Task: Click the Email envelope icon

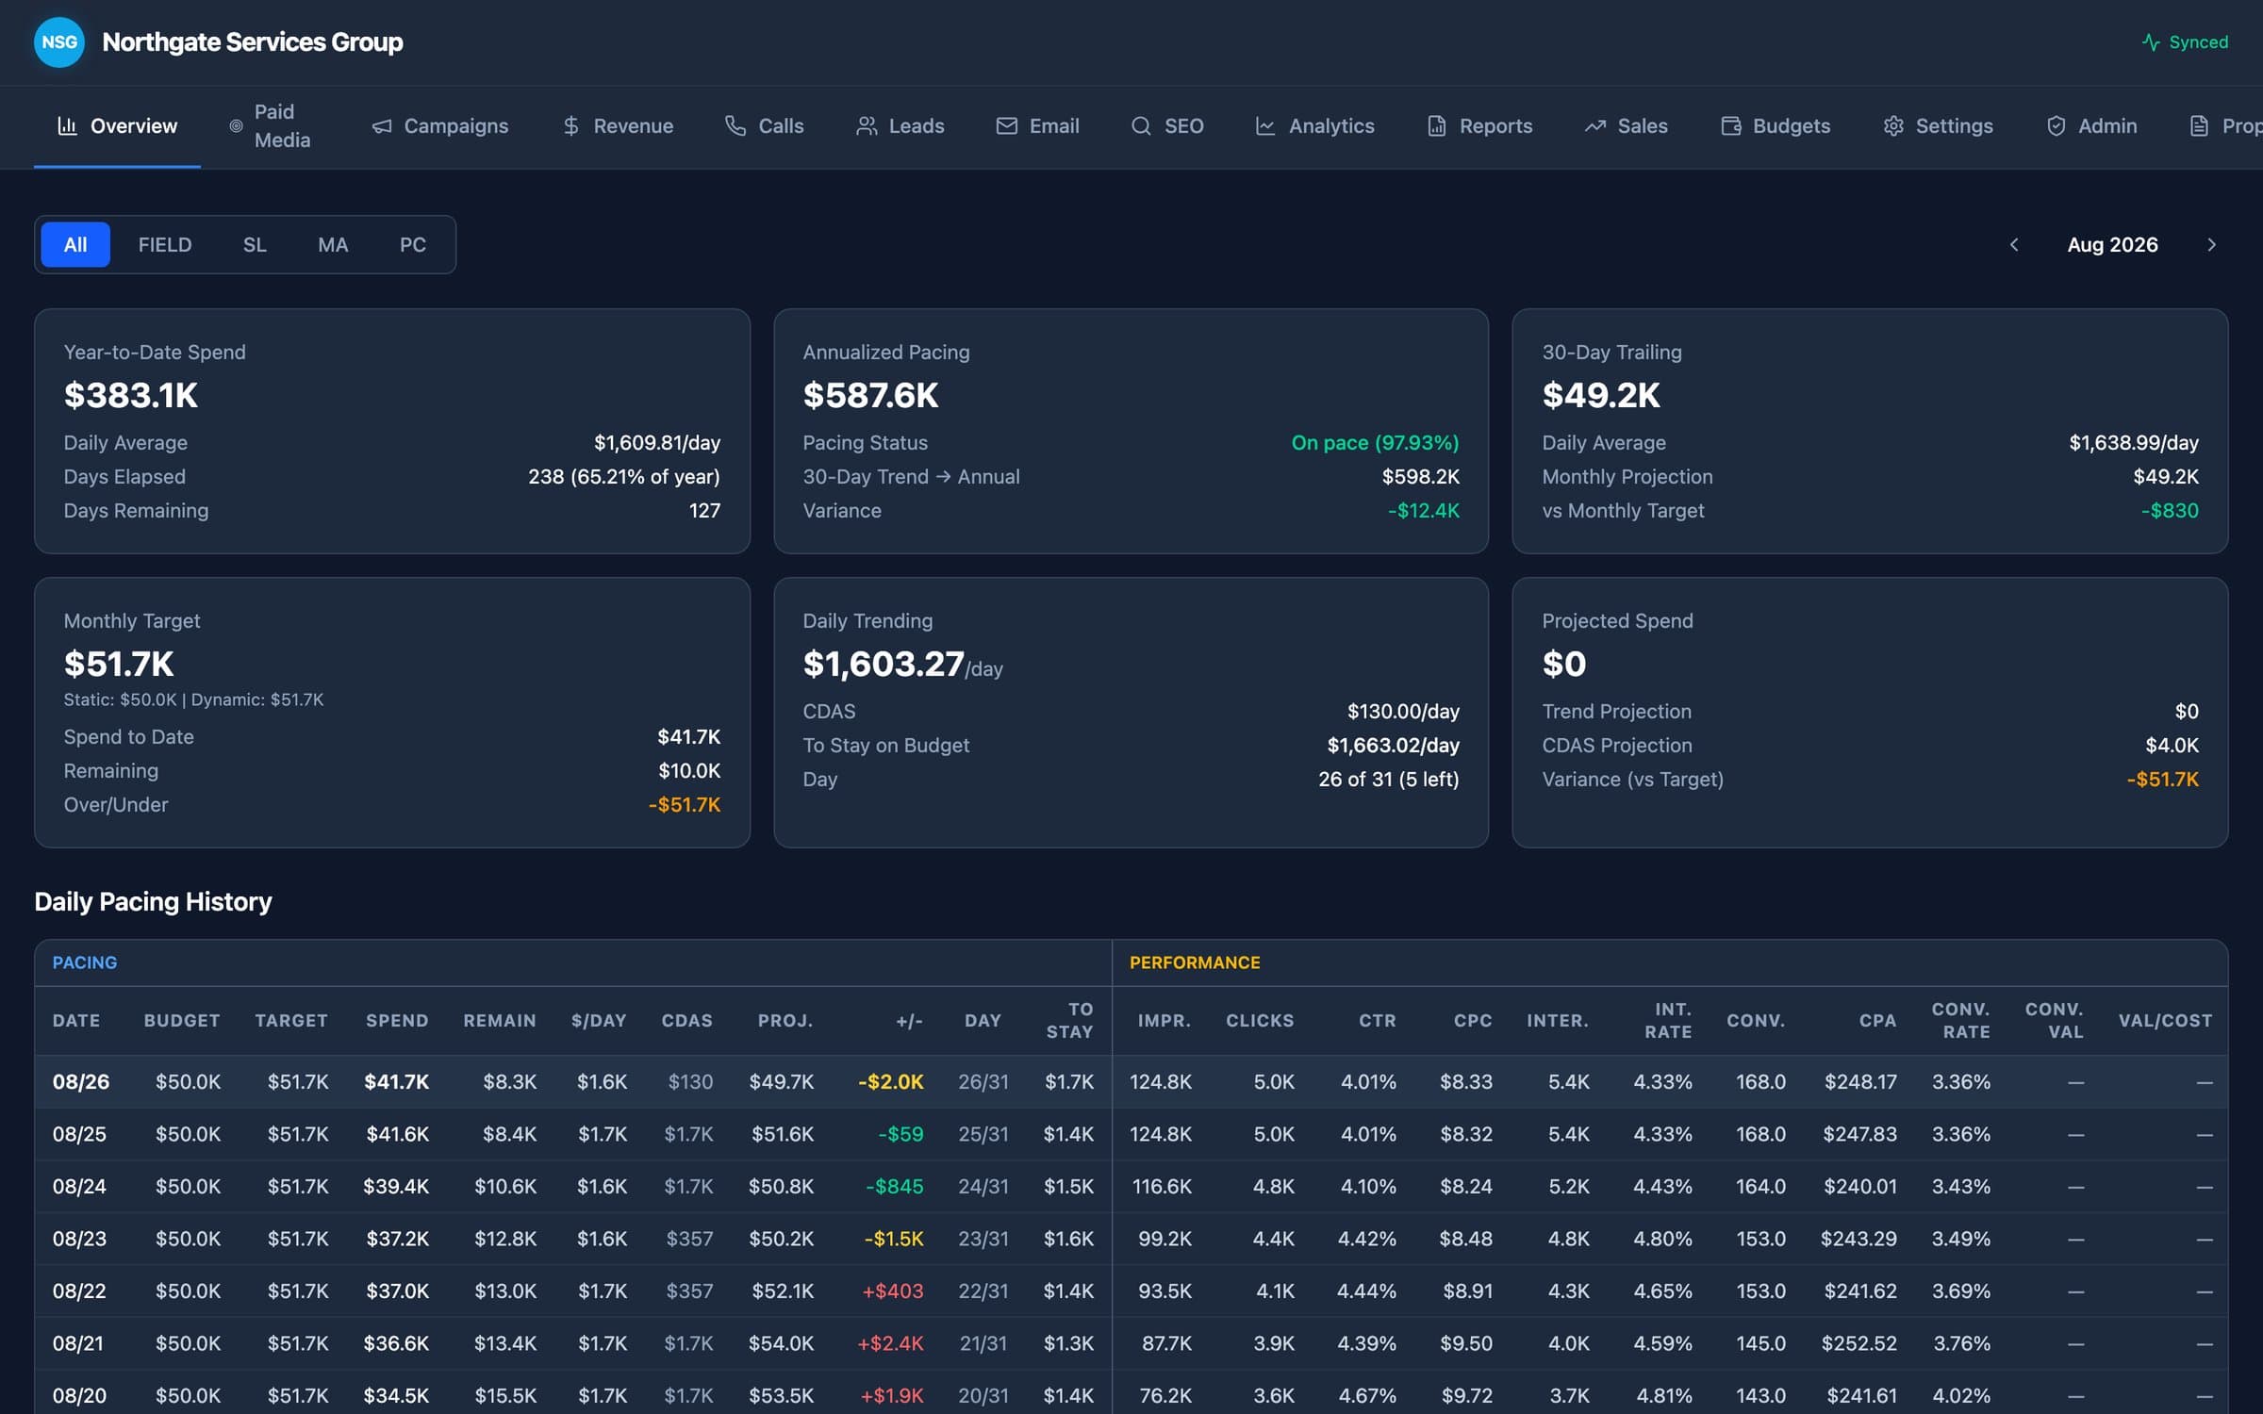Action: coord(1007,125)
